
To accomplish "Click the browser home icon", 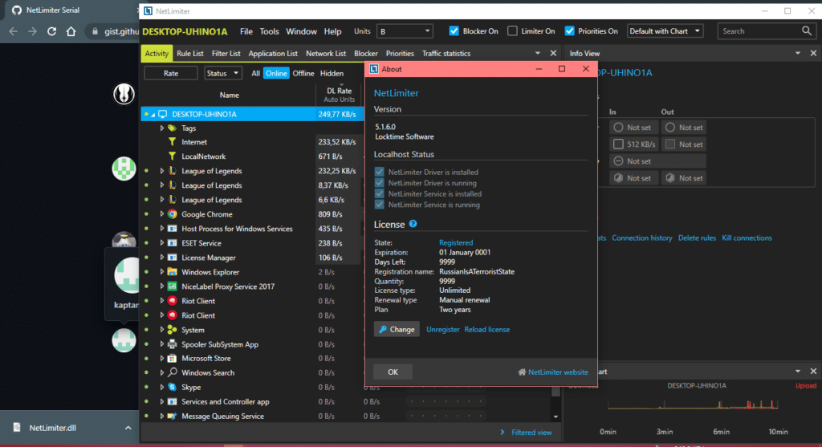I will click(x=71, y=31).
